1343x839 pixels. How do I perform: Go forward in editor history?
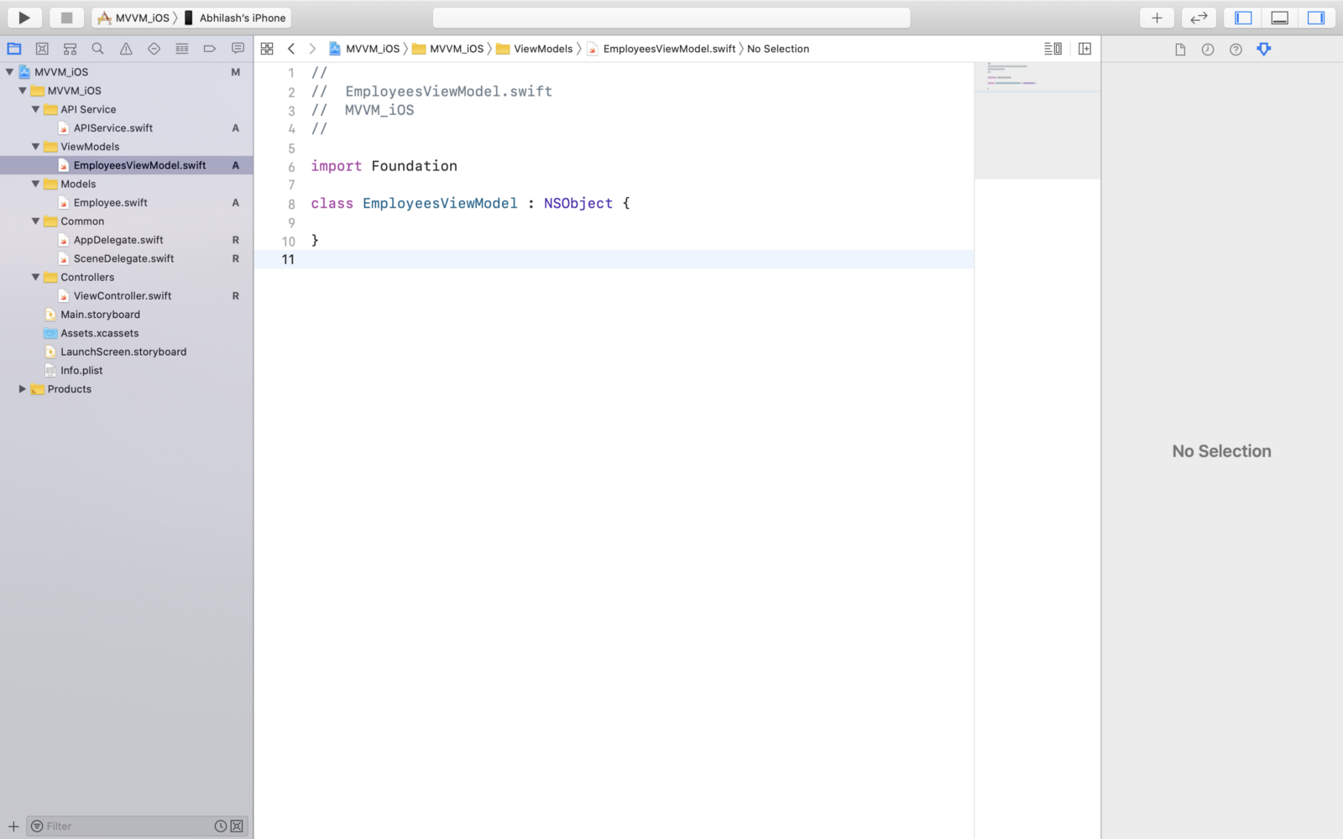point(312,49)
